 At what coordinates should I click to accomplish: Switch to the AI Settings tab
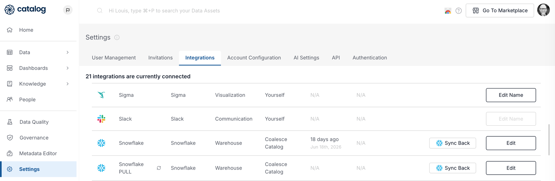pos(306,58)
